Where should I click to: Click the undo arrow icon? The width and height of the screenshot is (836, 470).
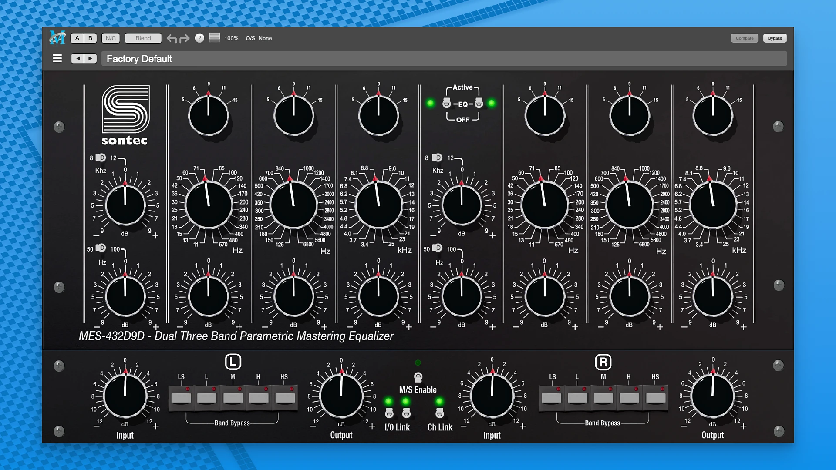tap(172, 38)
